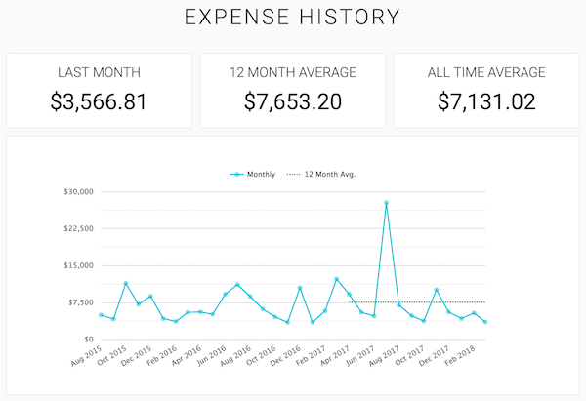
Task: Select the highest spike data point on chart
Action: (386, 203)
